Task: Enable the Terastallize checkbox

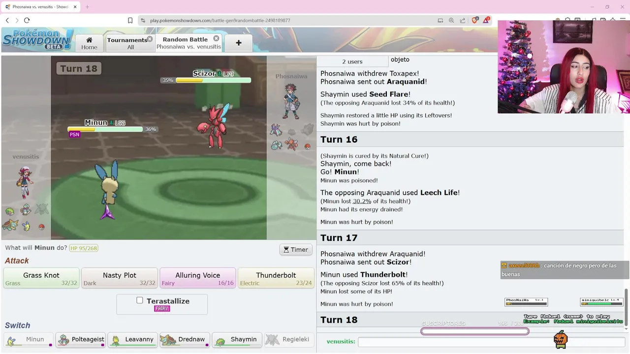Action: pyautogui.click(x=140, y=300)
